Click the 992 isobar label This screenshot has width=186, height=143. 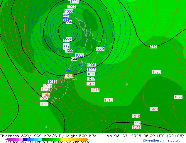tap(66, 41)
